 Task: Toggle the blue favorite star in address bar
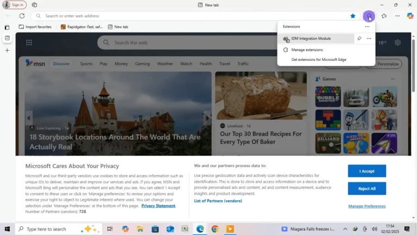[x=353, y=16]
